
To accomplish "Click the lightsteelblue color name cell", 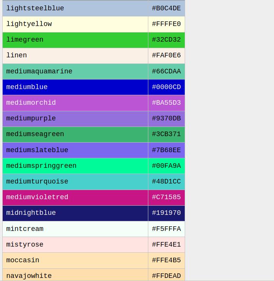I will [35, 8].
